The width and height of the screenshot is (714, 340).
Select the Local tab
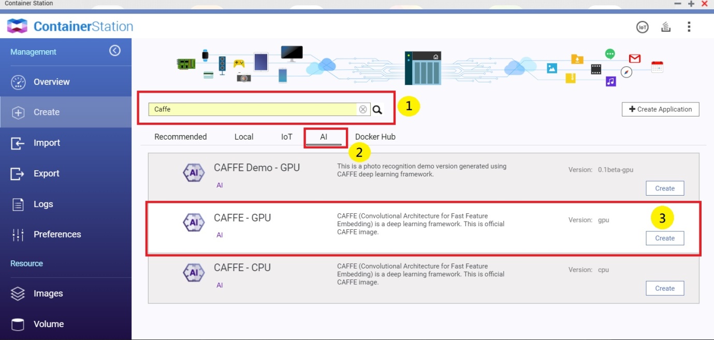click(243, 137)
